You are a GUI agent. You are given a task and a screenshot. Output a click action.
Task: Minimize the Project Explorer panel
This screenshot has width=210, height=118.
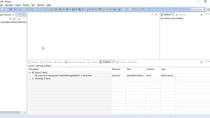[20, 14]
